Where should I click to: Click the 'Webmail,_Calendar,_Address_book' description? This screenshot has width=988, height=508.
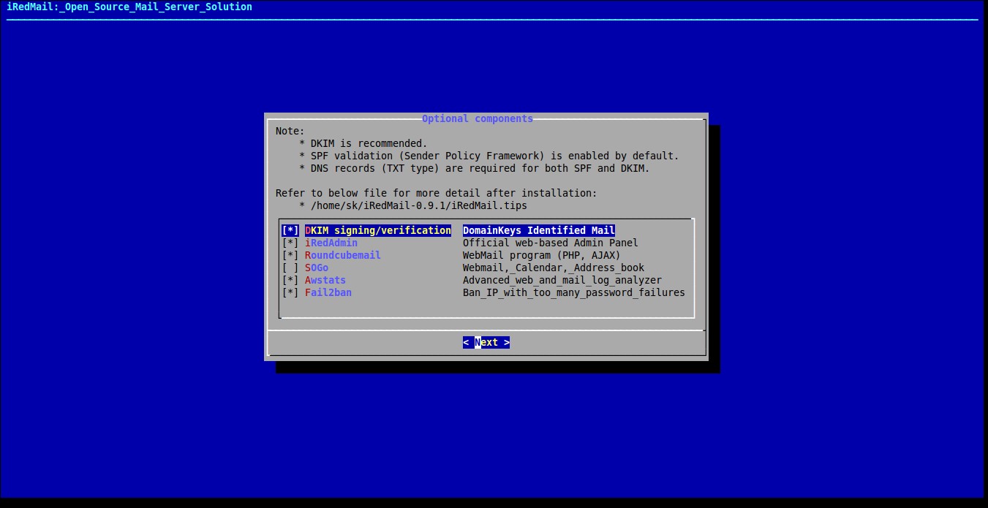click(x=554, y=268)
